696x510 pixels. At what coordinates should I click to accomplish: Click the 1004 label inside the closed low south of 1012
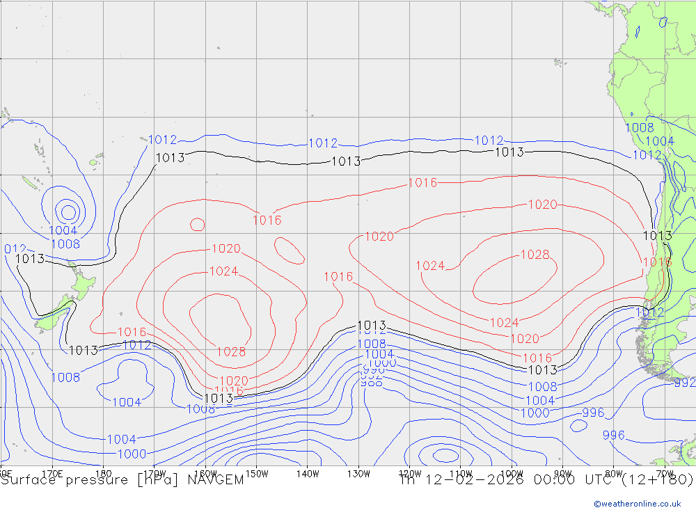coord(127,402)
